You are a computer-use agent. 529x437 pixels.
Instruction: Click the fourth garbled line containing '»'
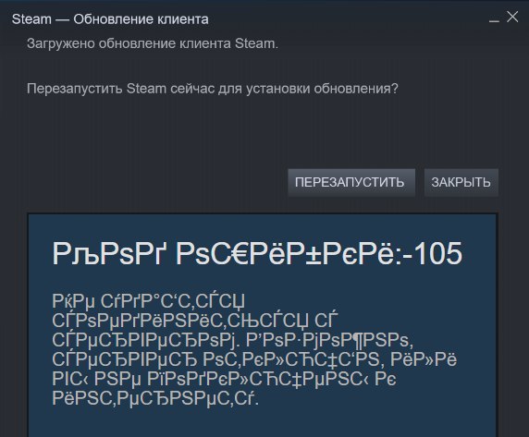(254, 359)
